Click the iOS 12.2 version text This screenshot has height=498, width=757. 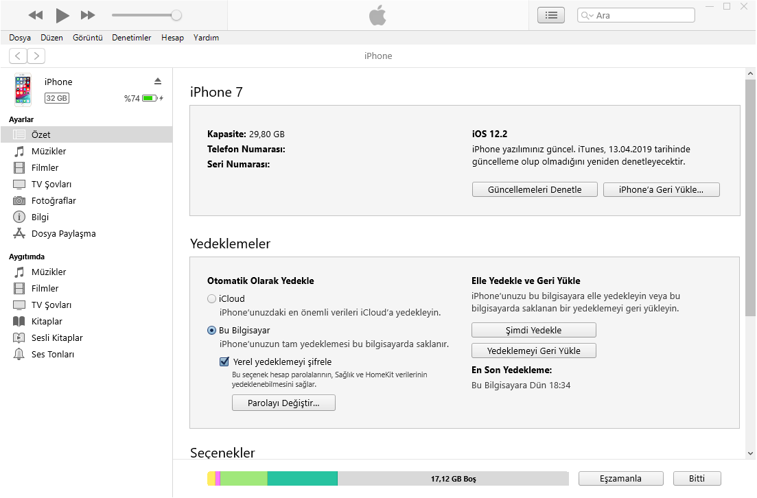pos(489,134)
